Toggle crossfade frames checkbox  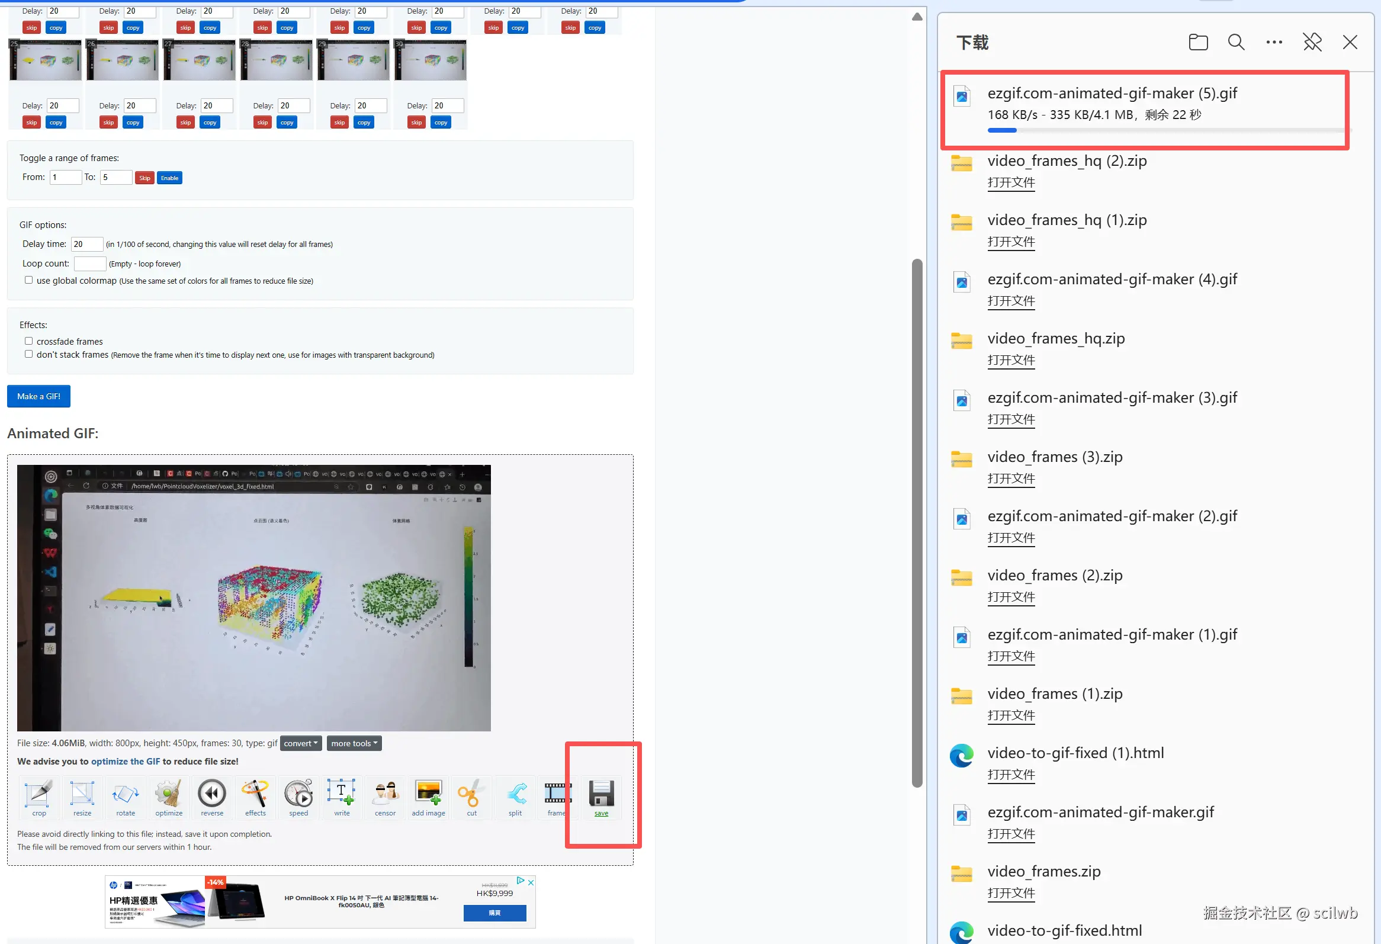coord(28,341)
